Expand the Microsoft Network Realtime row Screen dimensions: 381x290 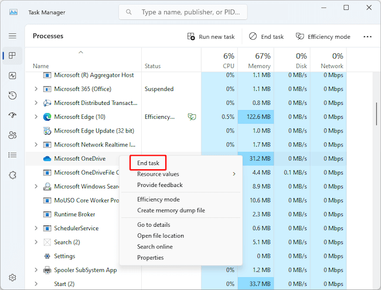click(36, 145)
